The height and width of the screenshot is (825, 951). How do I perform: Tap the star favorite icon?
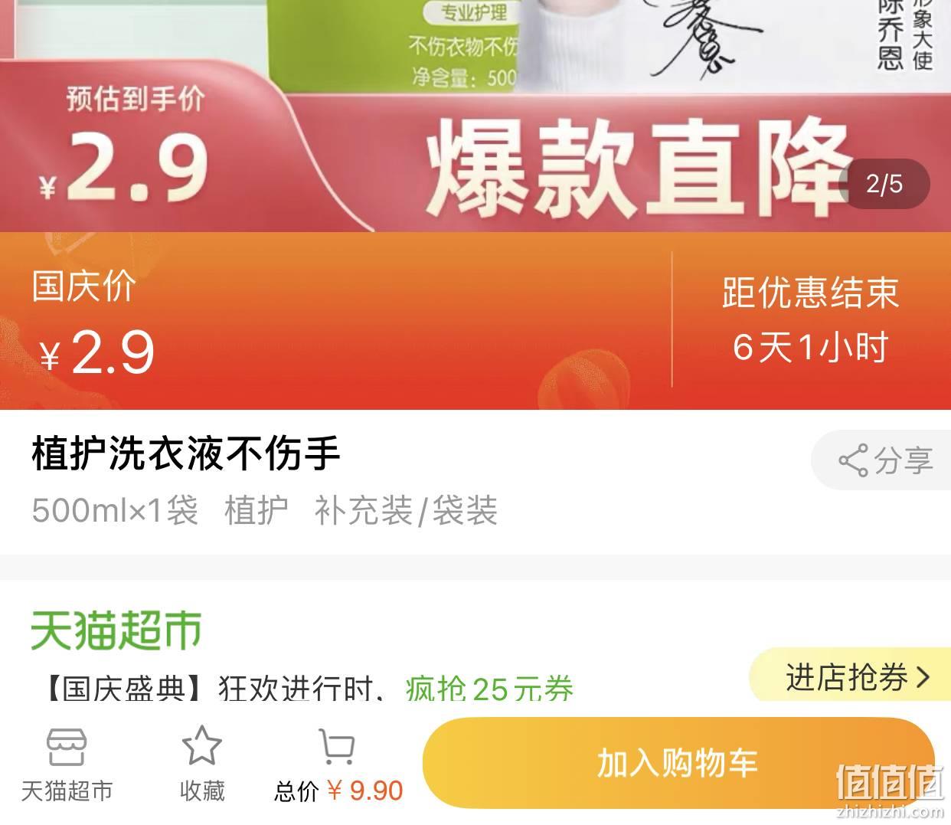coord(201,746)
